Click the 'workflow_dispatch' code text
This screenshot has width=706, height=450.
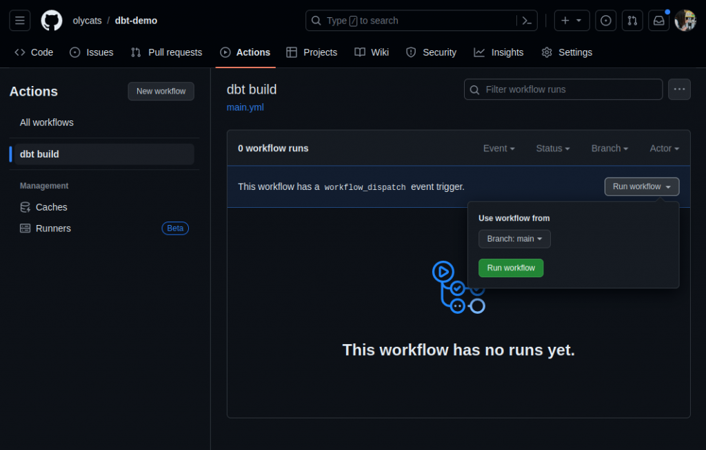365,187
